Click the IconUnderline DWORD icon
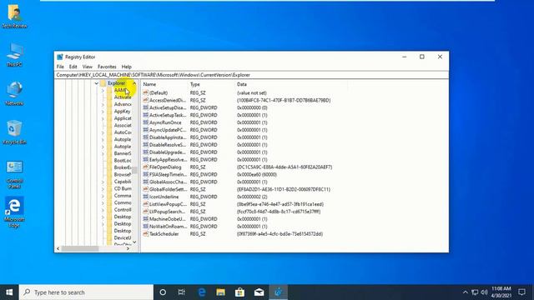534x300 pixels. tap(146, 197)
